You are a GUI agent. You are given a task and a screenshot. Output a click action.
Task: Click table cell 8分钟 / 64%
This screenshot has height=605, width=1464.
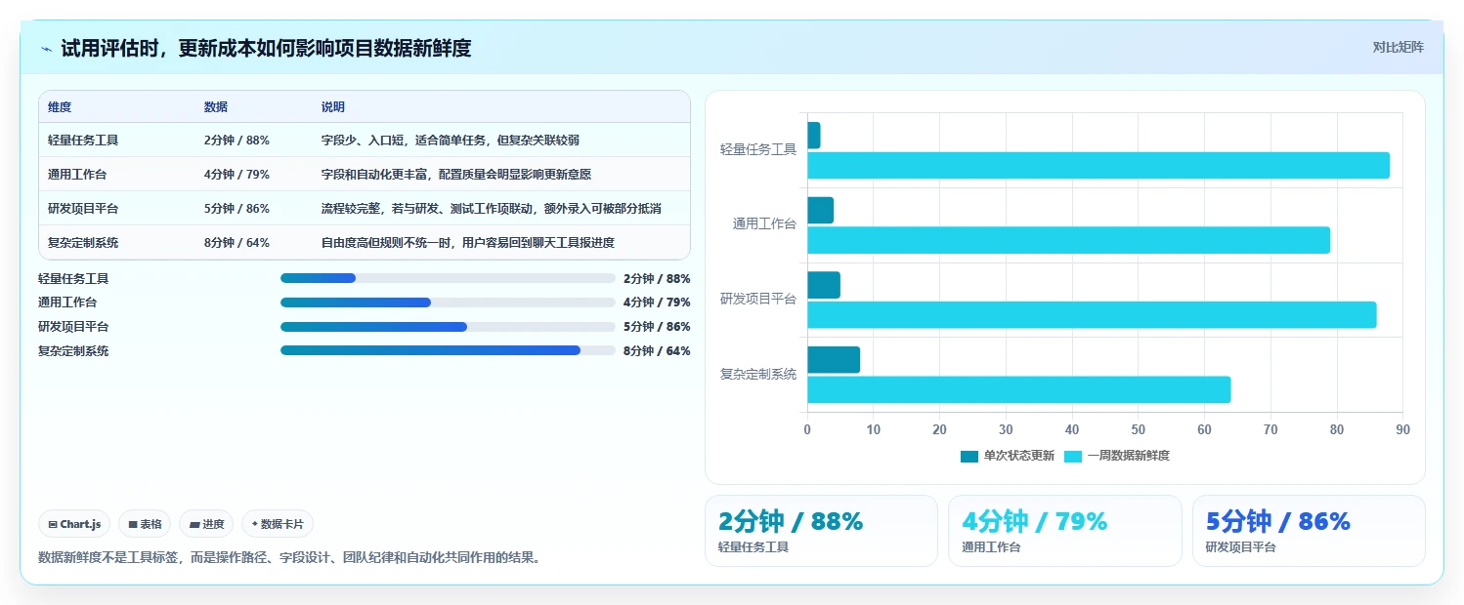[237, 243]
